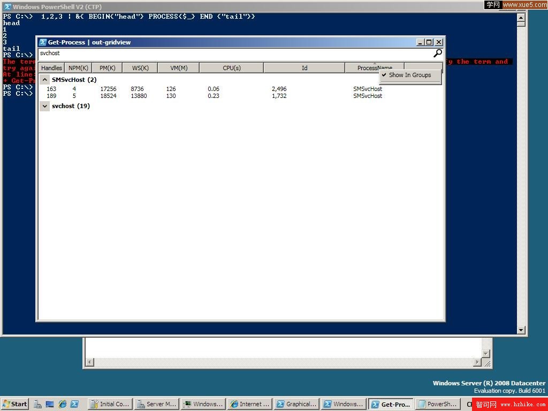This screenshot has height=411, width=548.
Task: Click the VM(M) value 126
Action: pyautogui.click(x=171, y=89)
